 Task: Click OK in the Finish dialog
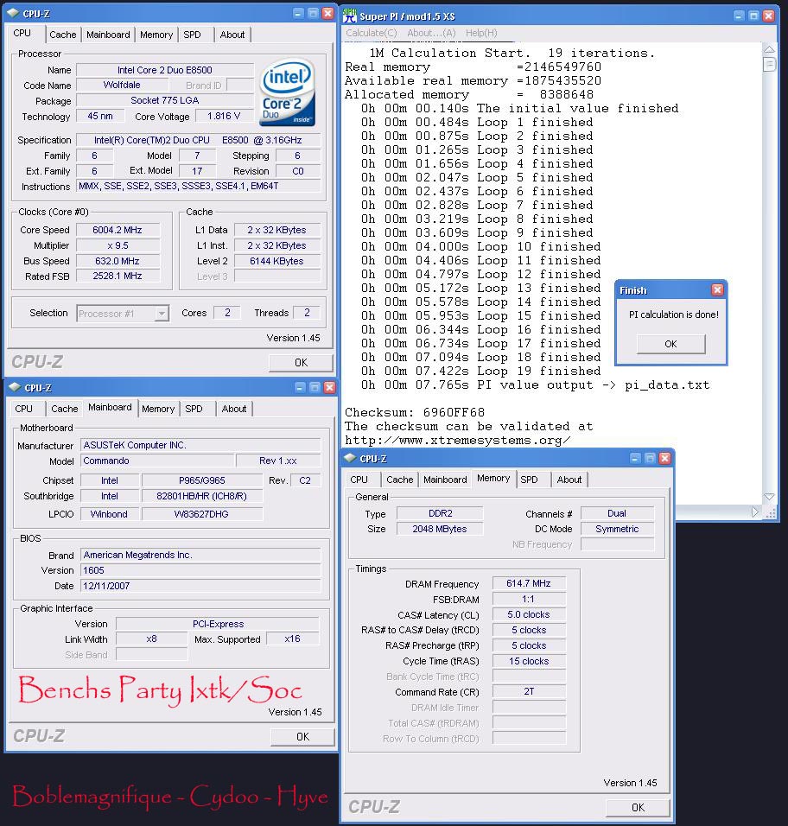coord(670,344)
